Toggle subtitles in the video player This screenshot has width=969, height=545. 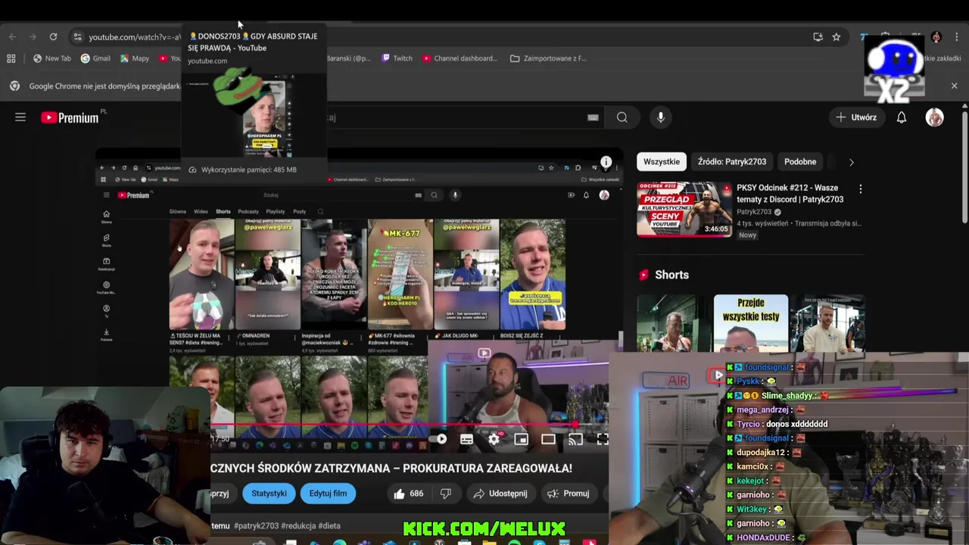[x=466, y=439]
